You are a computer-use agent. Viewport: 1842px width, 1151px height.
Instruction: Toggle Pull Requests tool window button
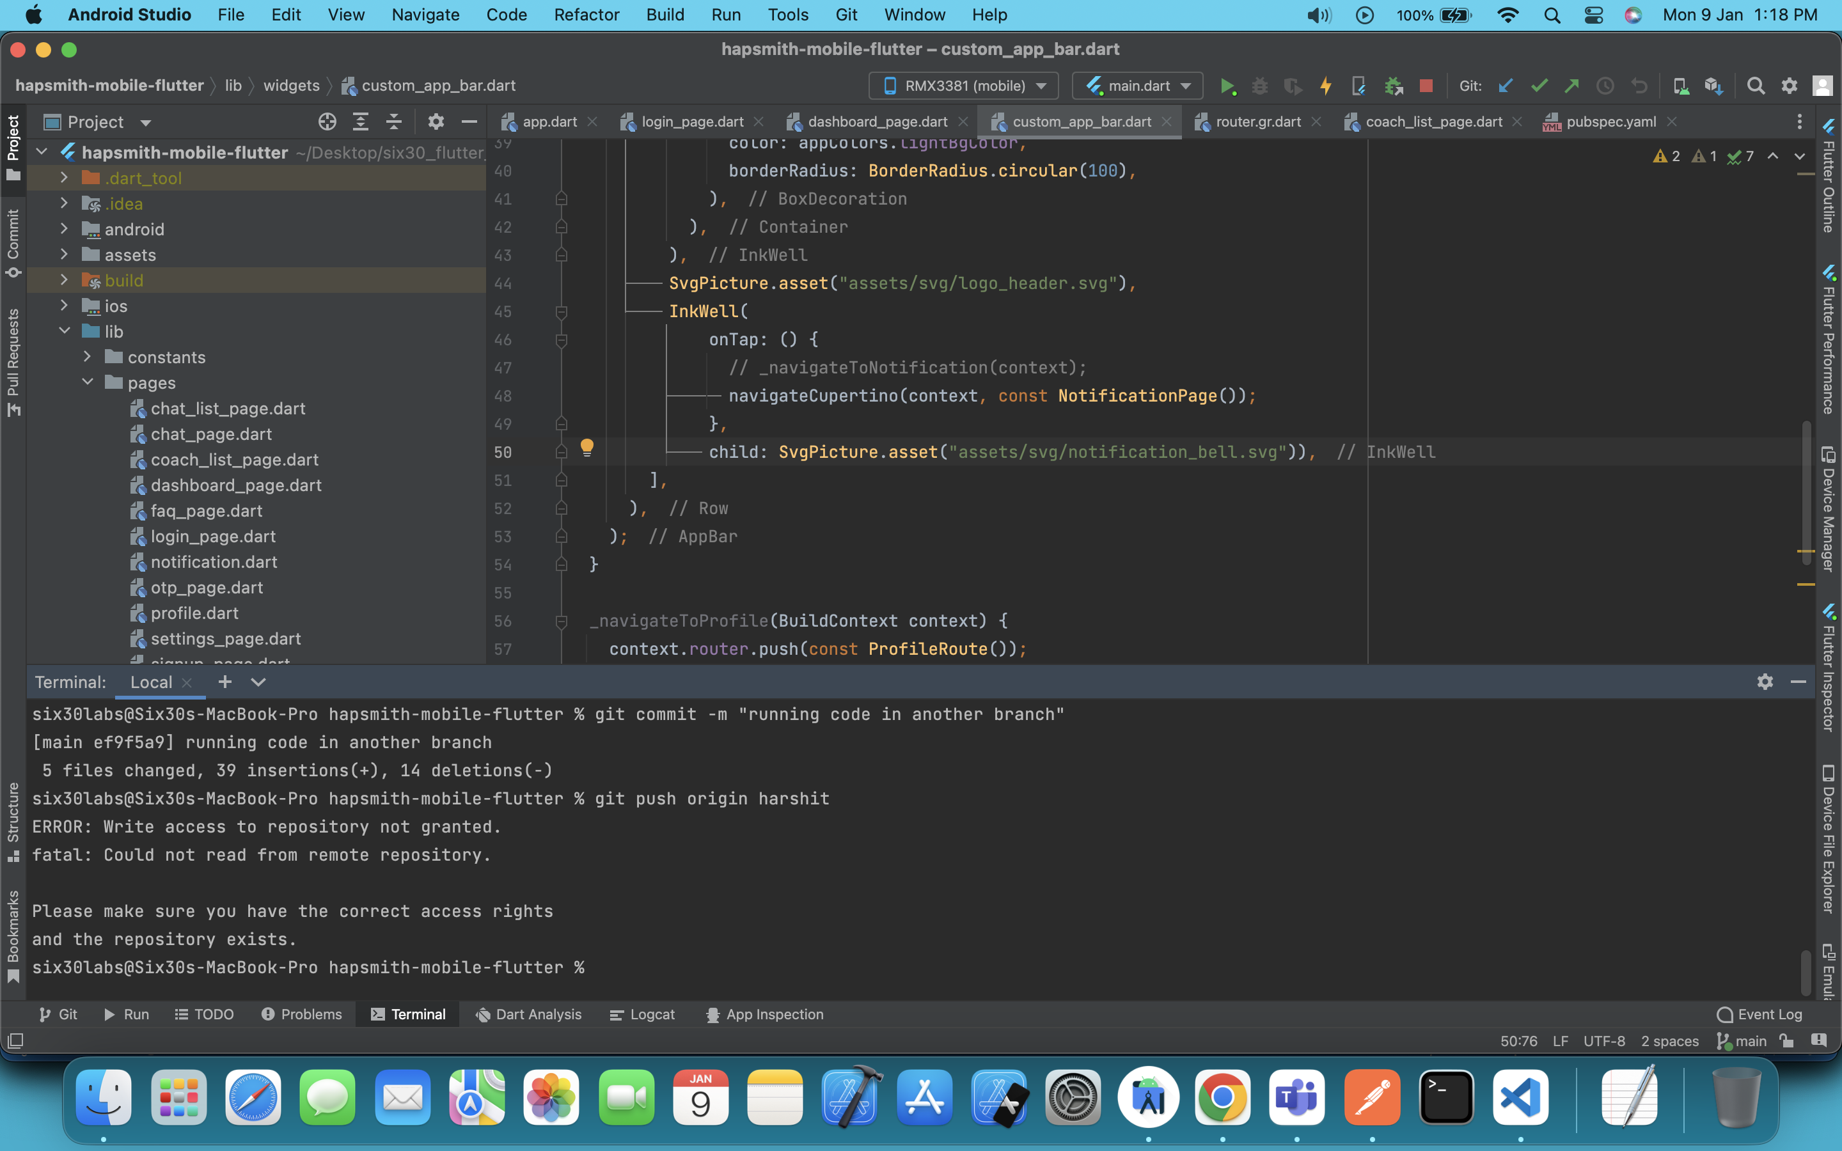tap(13, 363)
